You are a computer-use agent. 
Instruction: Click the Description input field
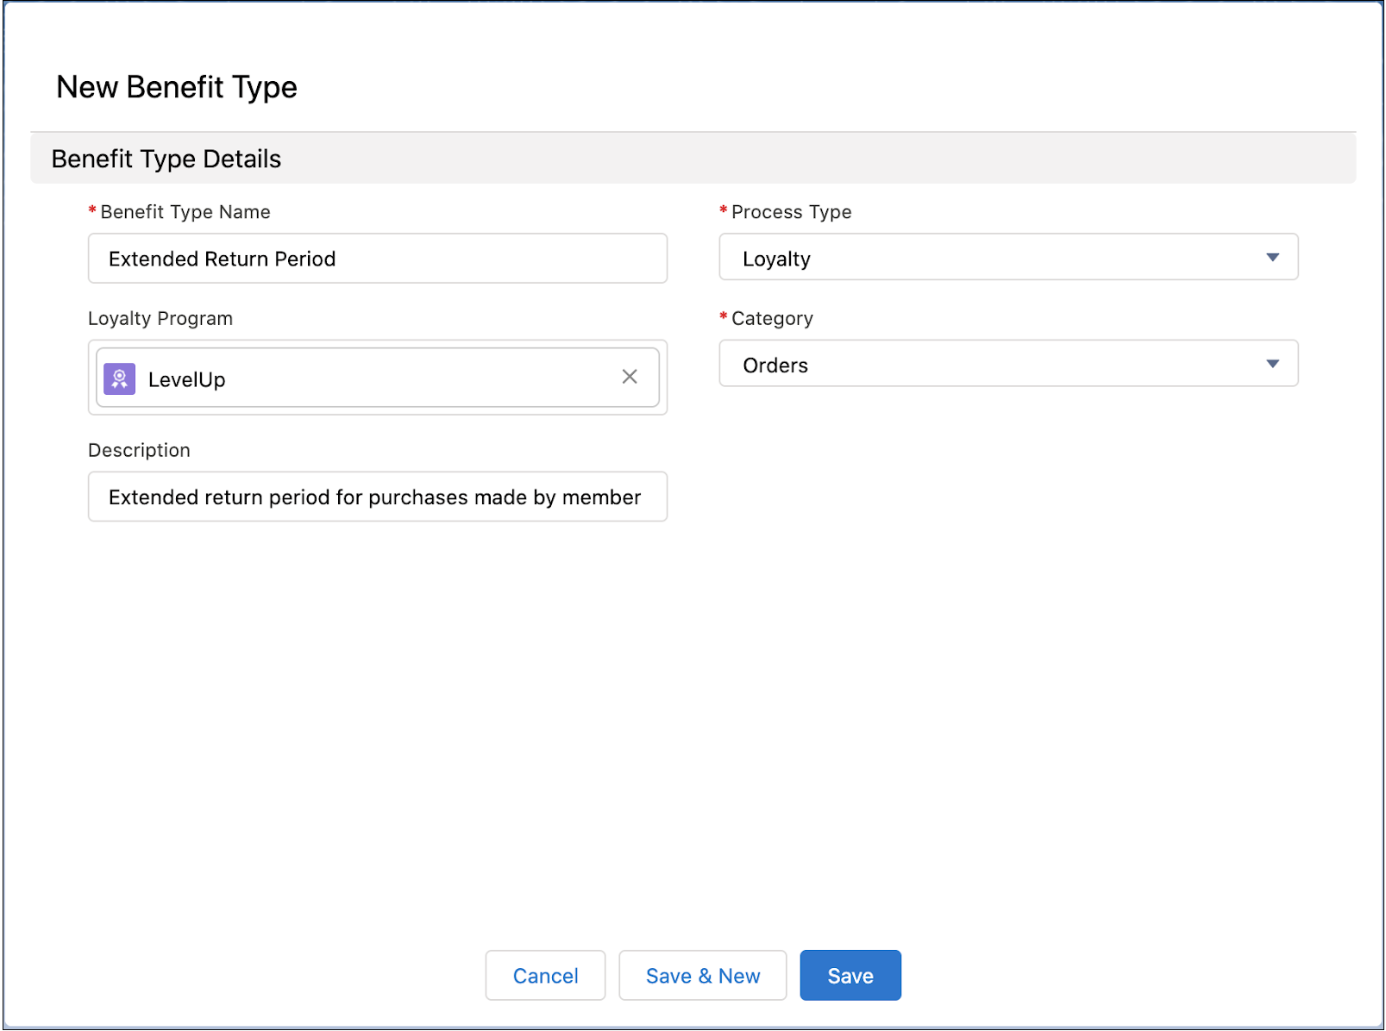pos(378,497)
